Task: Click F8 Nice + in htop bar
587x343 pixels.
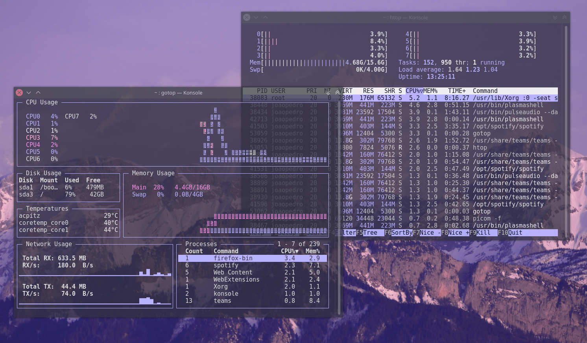Action: point(455,233)
